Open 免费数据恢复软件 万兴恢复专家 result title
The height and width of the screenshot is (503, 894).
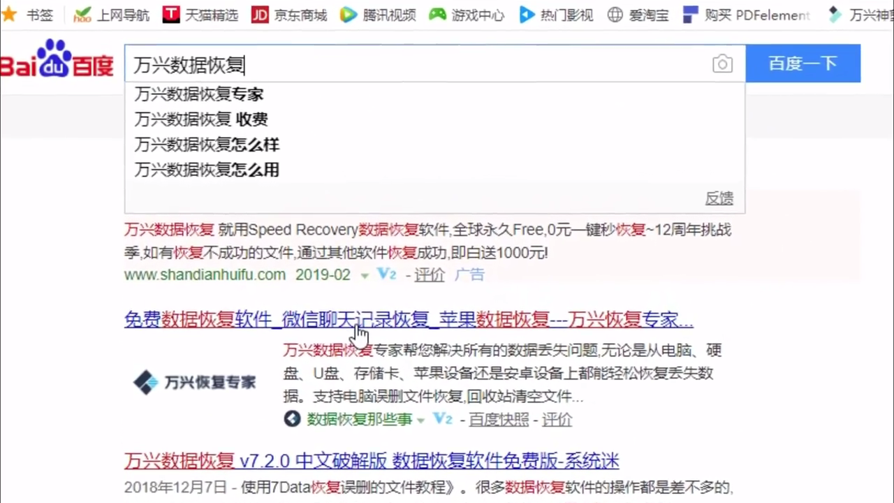click(409, 320)
